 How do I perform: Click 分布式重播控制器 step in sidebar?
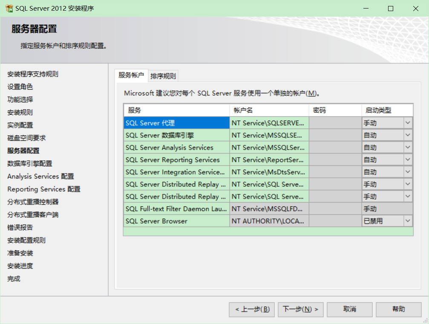(x=33, y=202)
